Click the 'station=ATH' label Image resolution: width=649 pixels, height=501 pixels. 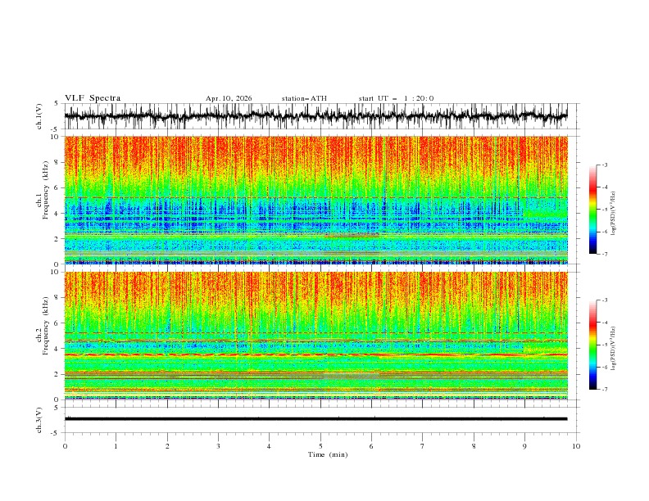(x=304, y=98)
